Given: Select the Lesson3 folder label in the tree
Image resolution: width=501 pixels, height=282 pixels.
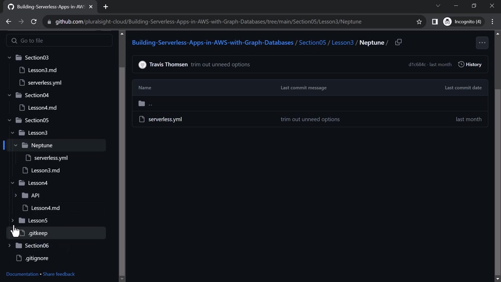Looking at the screenshot, I should [38, 133].
